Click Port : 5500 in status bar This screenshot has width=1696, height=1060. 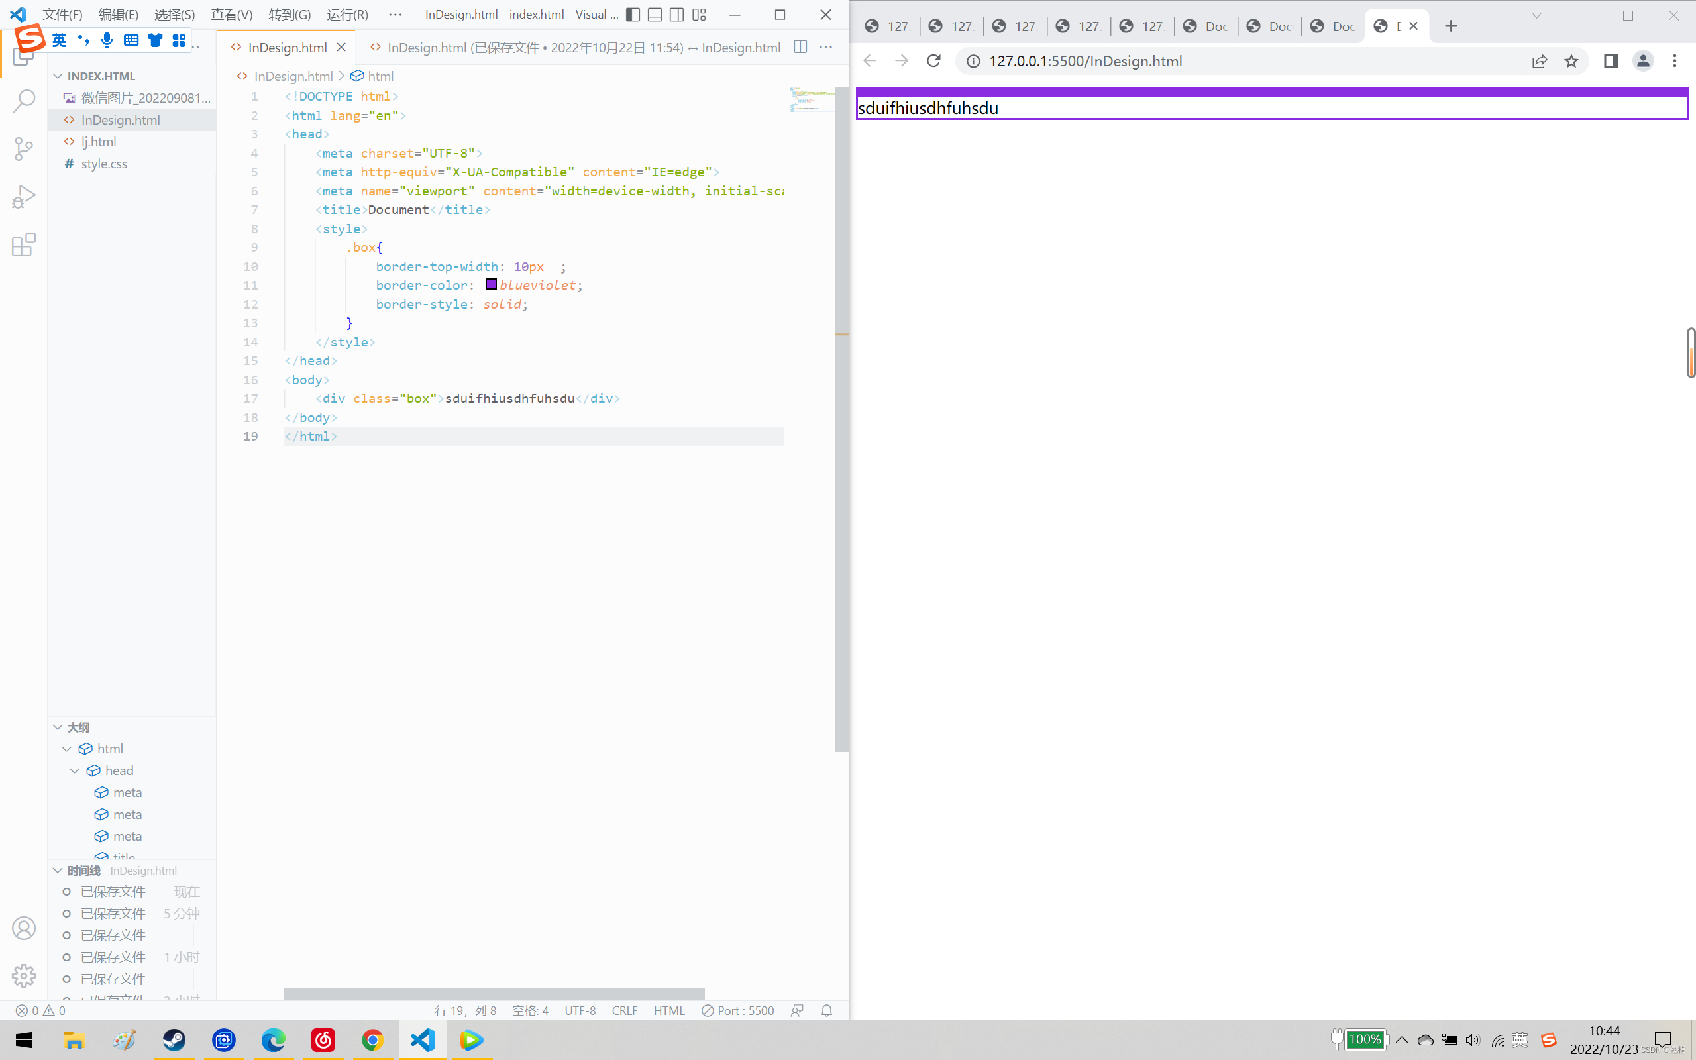tap(738, 1010)
